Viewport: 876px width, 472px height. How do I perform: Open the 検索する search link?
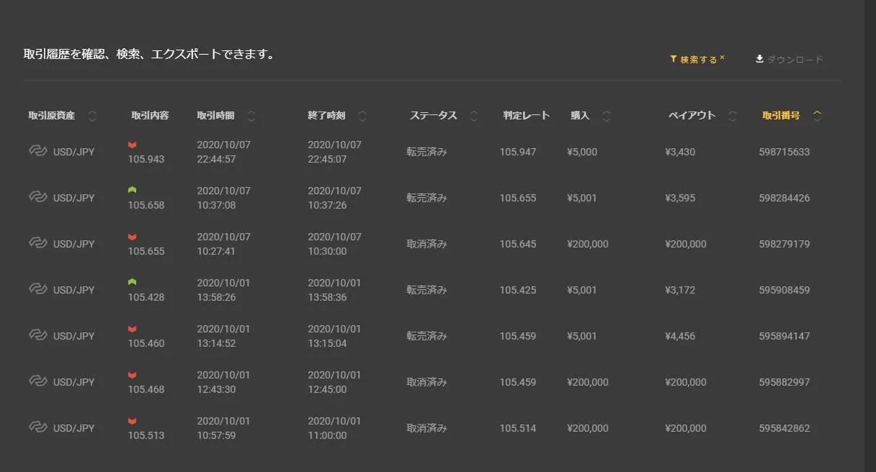coord(699,60)
